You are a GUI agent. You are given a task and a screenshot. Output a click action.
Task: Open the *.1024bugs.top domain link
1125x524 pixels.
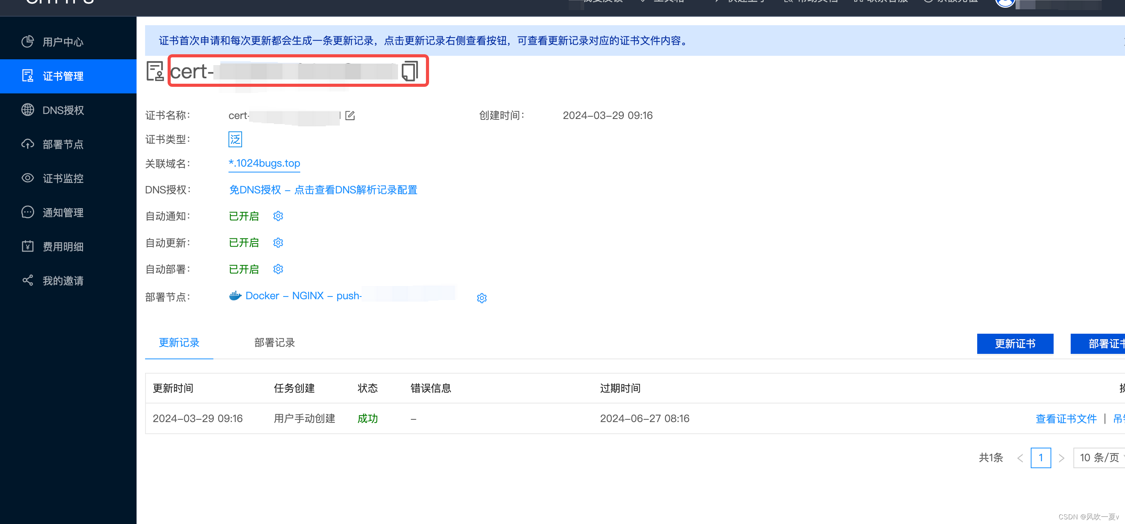pyautogui.click(x=264, y=163)
